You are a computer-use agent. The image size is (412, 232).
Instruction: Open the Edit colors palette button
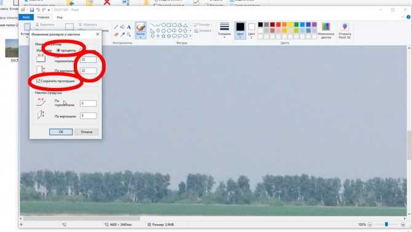tap(326, 31)
